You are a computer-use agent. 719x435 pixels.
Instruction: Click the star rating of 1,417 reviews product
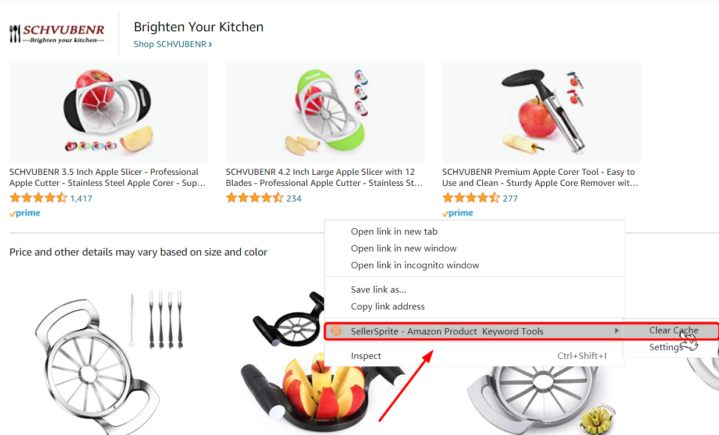pos(38,198)
